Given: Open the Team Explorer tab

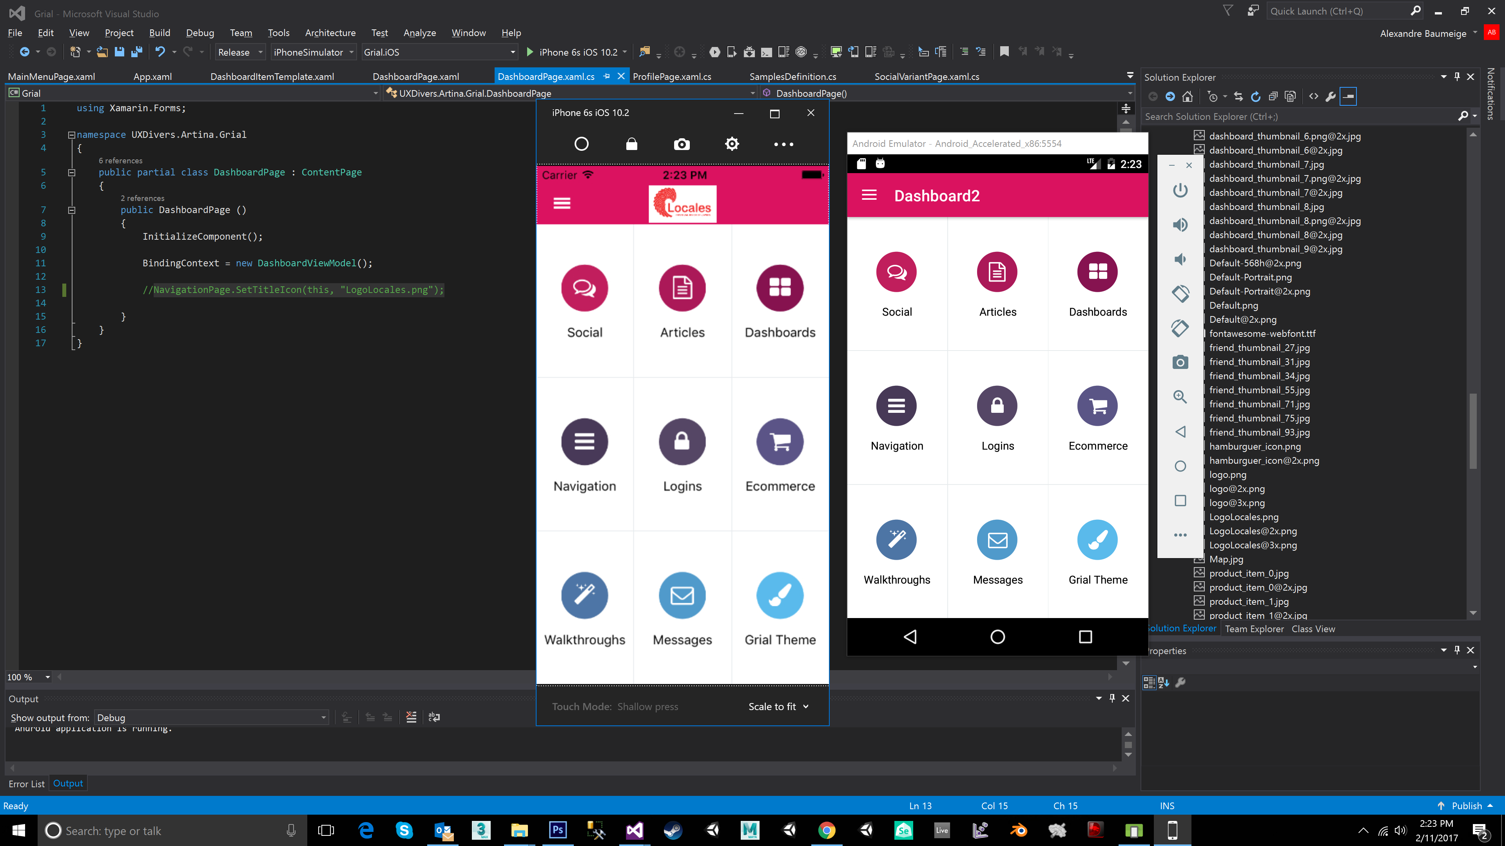Looking at the screenshot, I should [x=1254, y=629].
